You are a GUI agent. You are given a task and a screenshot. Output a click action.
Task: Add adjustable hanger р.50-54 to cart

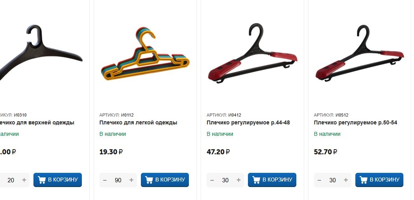pyautogui.click(x=379, y=180)
